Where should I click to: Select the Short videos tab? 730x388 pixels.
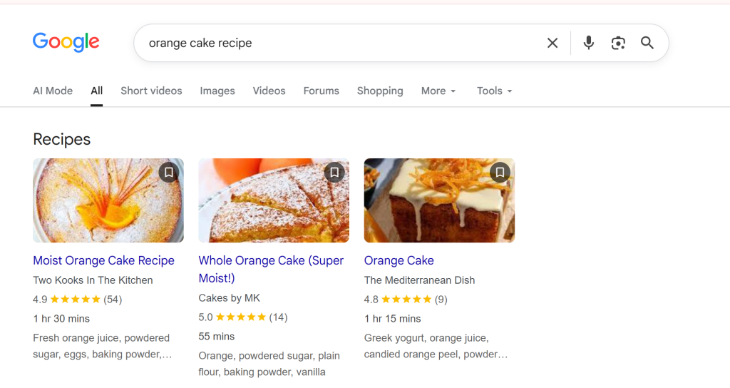[151, 91]
